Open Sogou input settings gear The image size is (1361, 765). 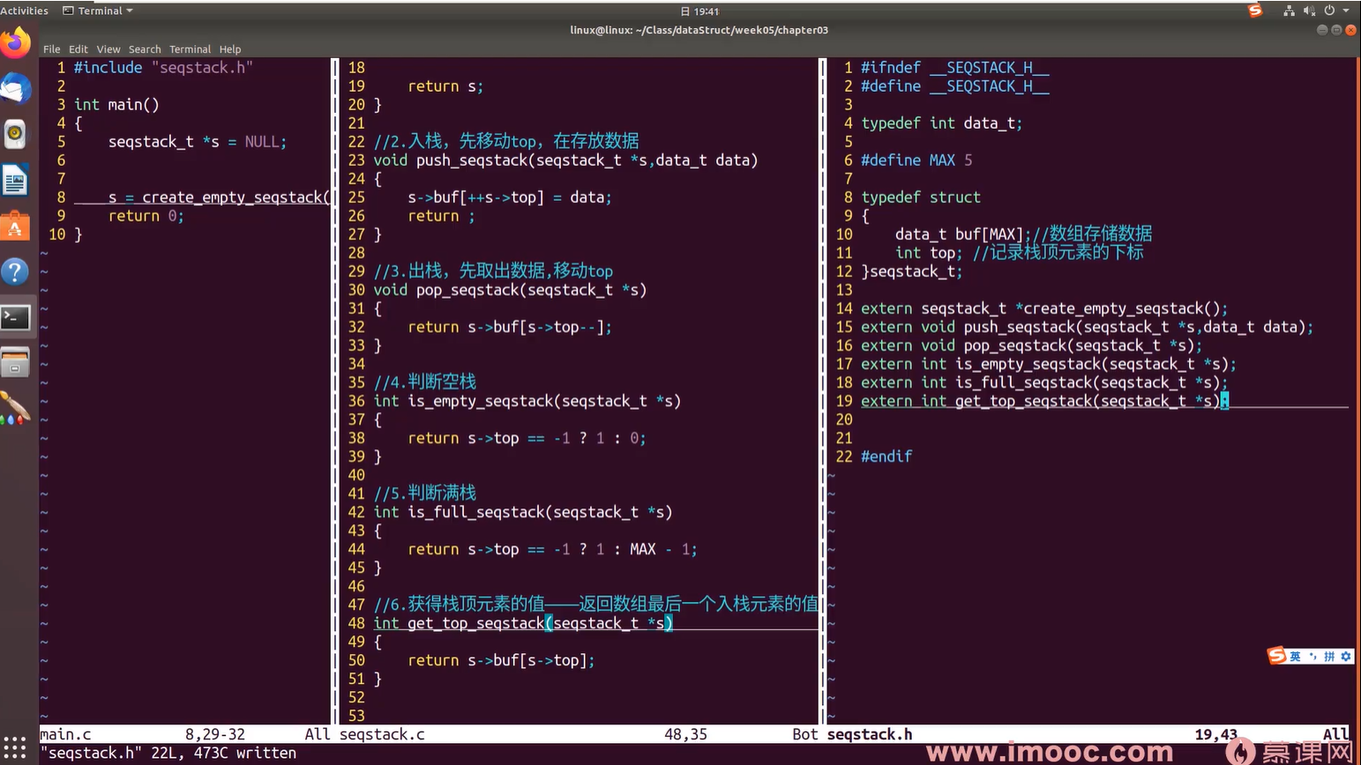coord(1345,657)
